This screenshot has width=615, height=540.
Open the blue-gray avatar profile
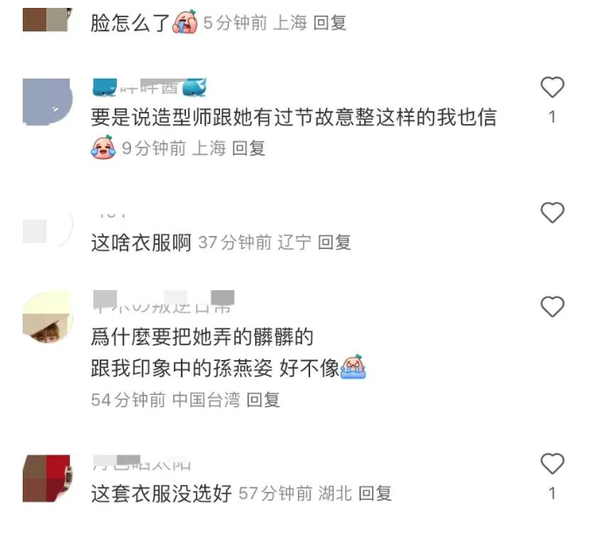47,102
